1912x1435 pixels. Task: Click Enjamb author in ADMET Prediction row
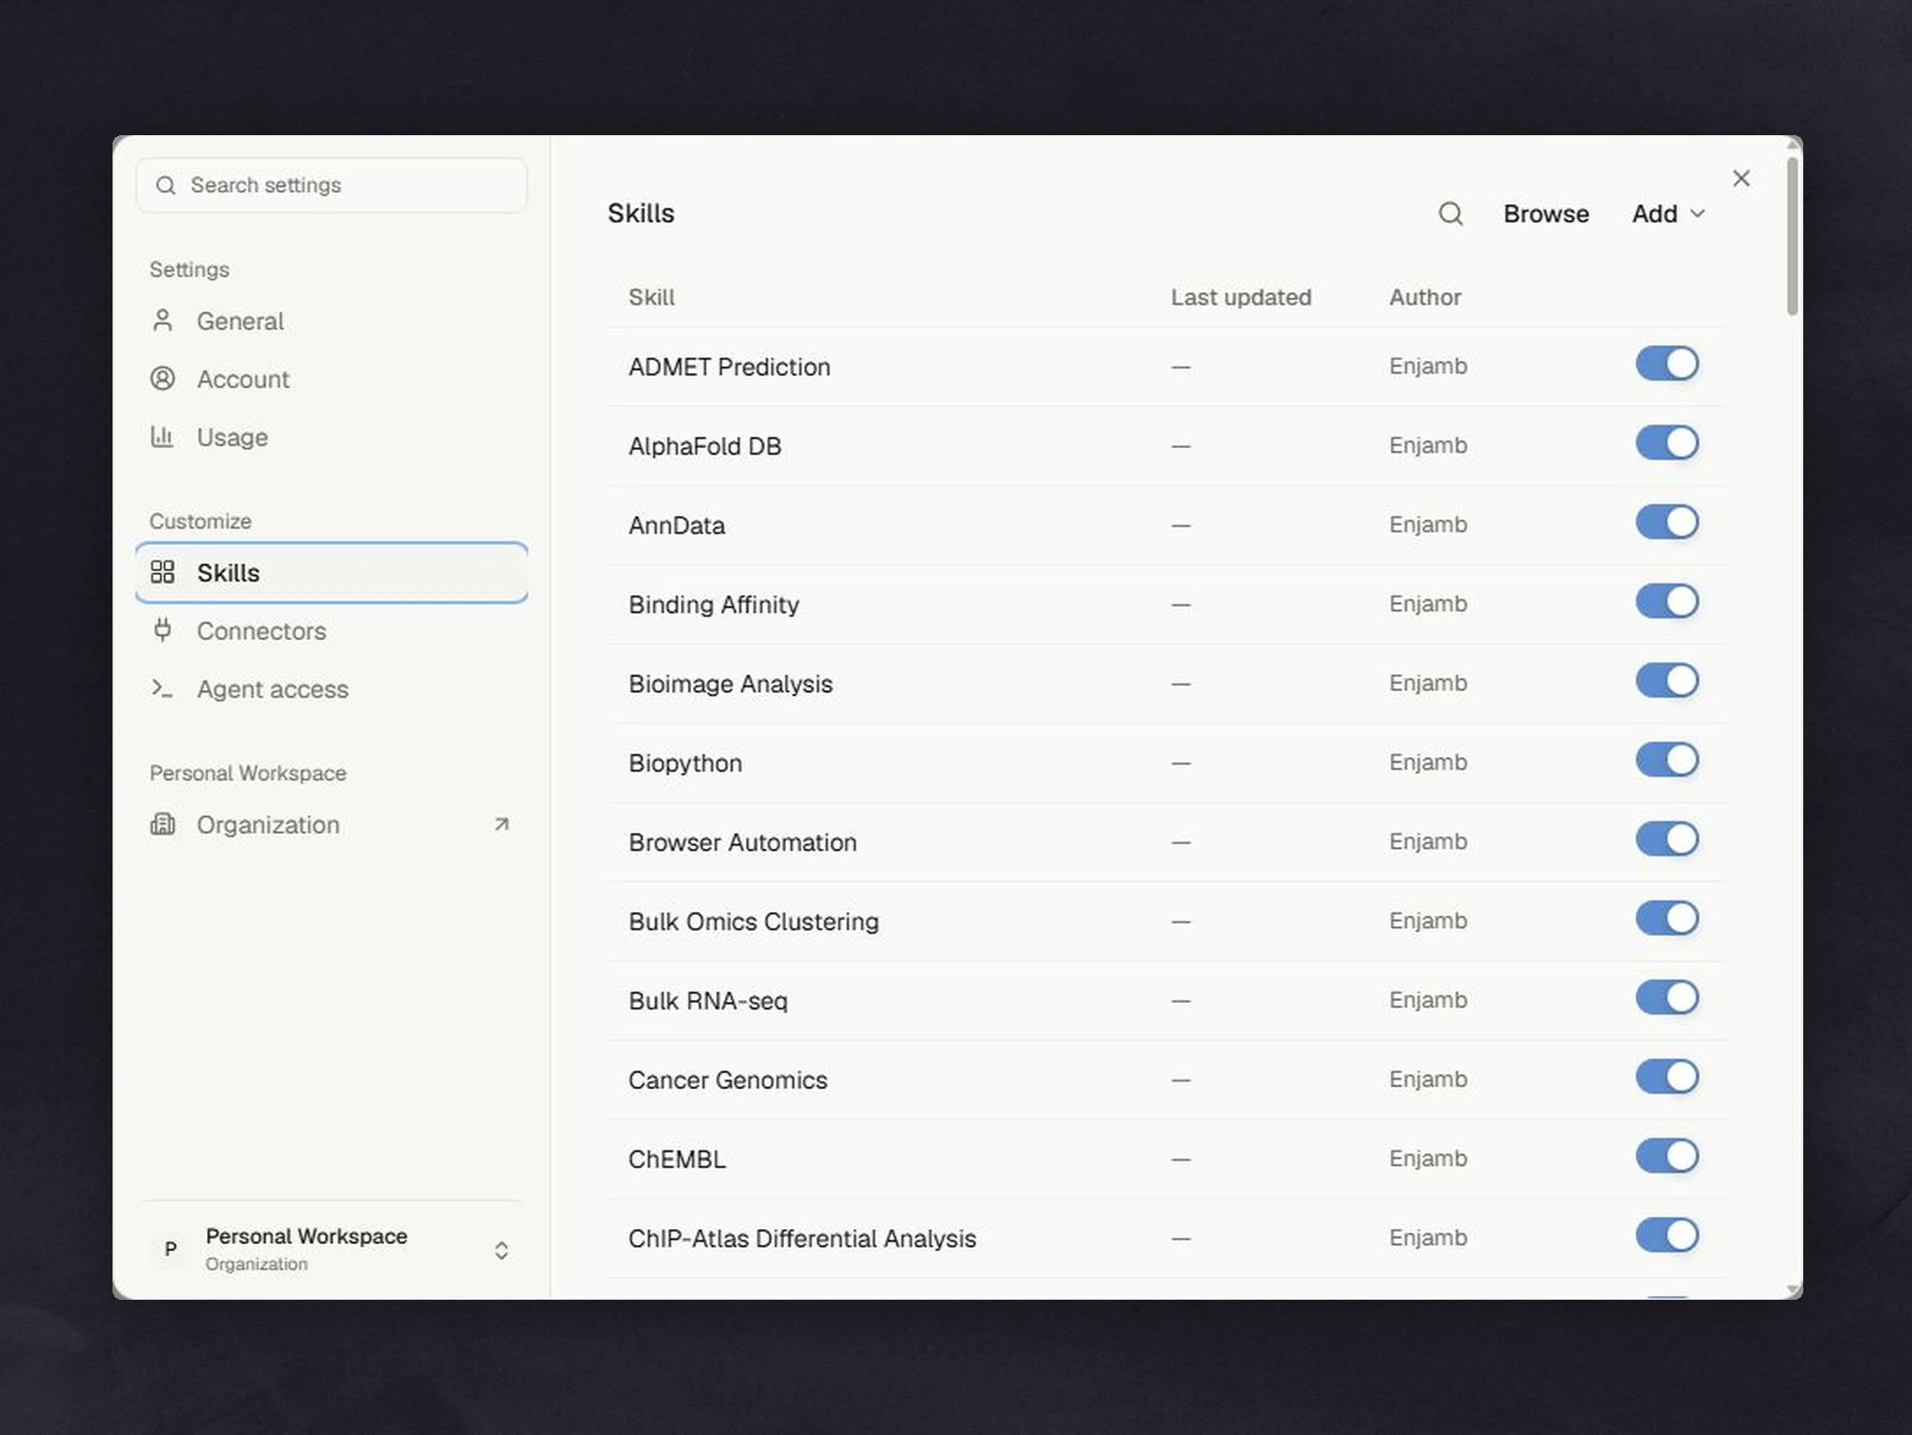tap(1428, 366)
